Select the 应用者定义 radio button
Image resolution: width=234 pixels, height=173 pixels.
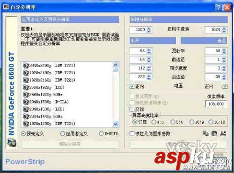(62, 133)
